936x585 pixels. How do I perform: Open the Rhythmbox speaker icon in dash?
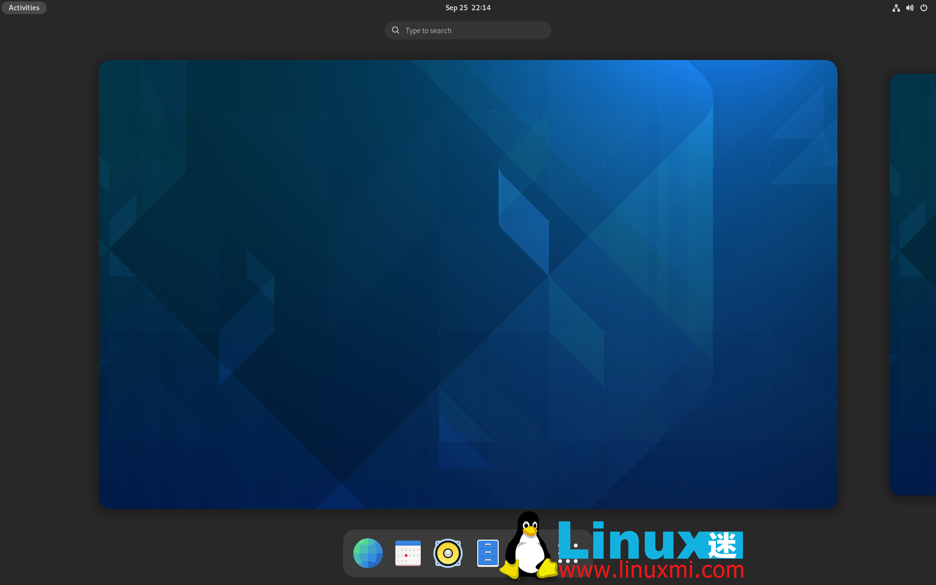[x=448, y=553]
